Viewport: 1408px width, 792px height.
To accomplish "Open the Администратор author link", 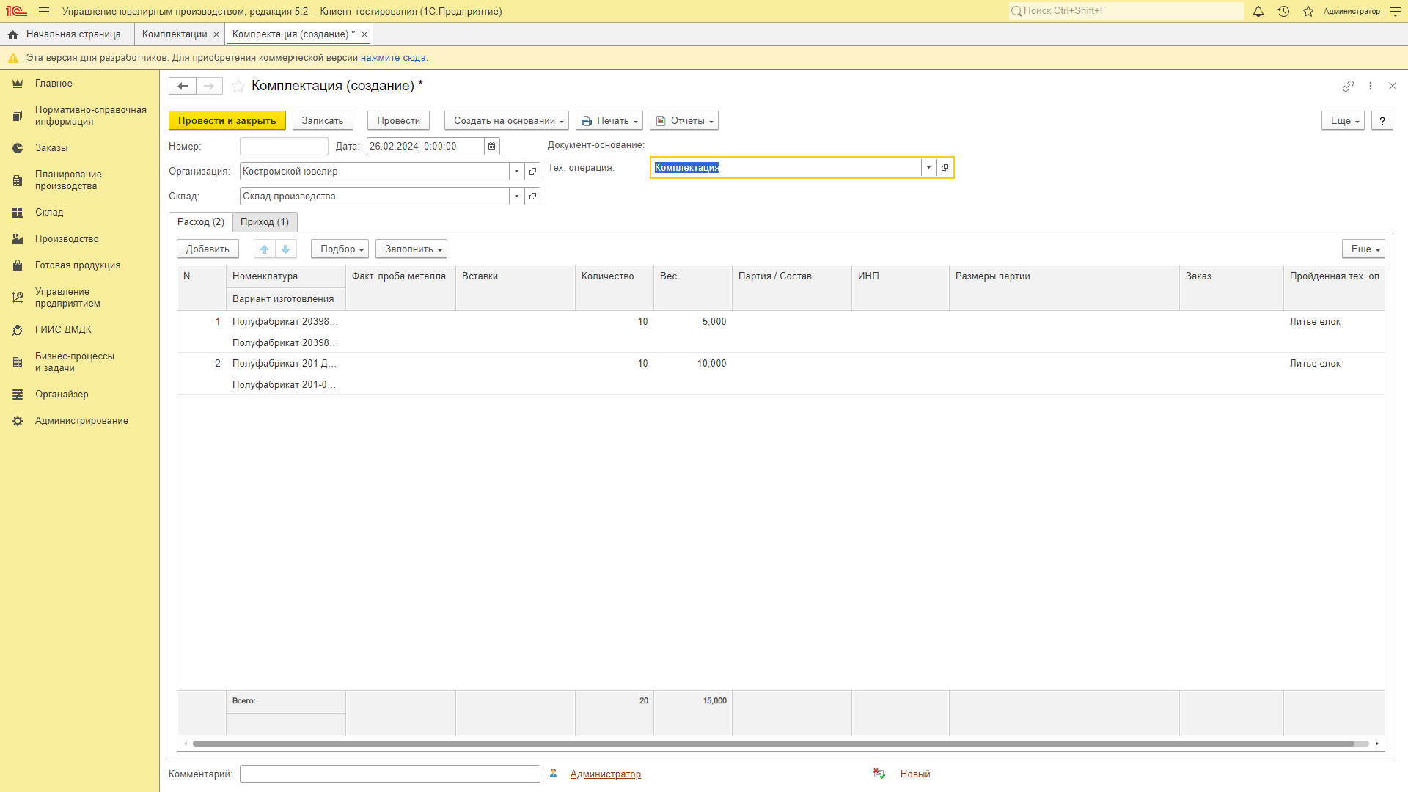I will click(606, 774).
